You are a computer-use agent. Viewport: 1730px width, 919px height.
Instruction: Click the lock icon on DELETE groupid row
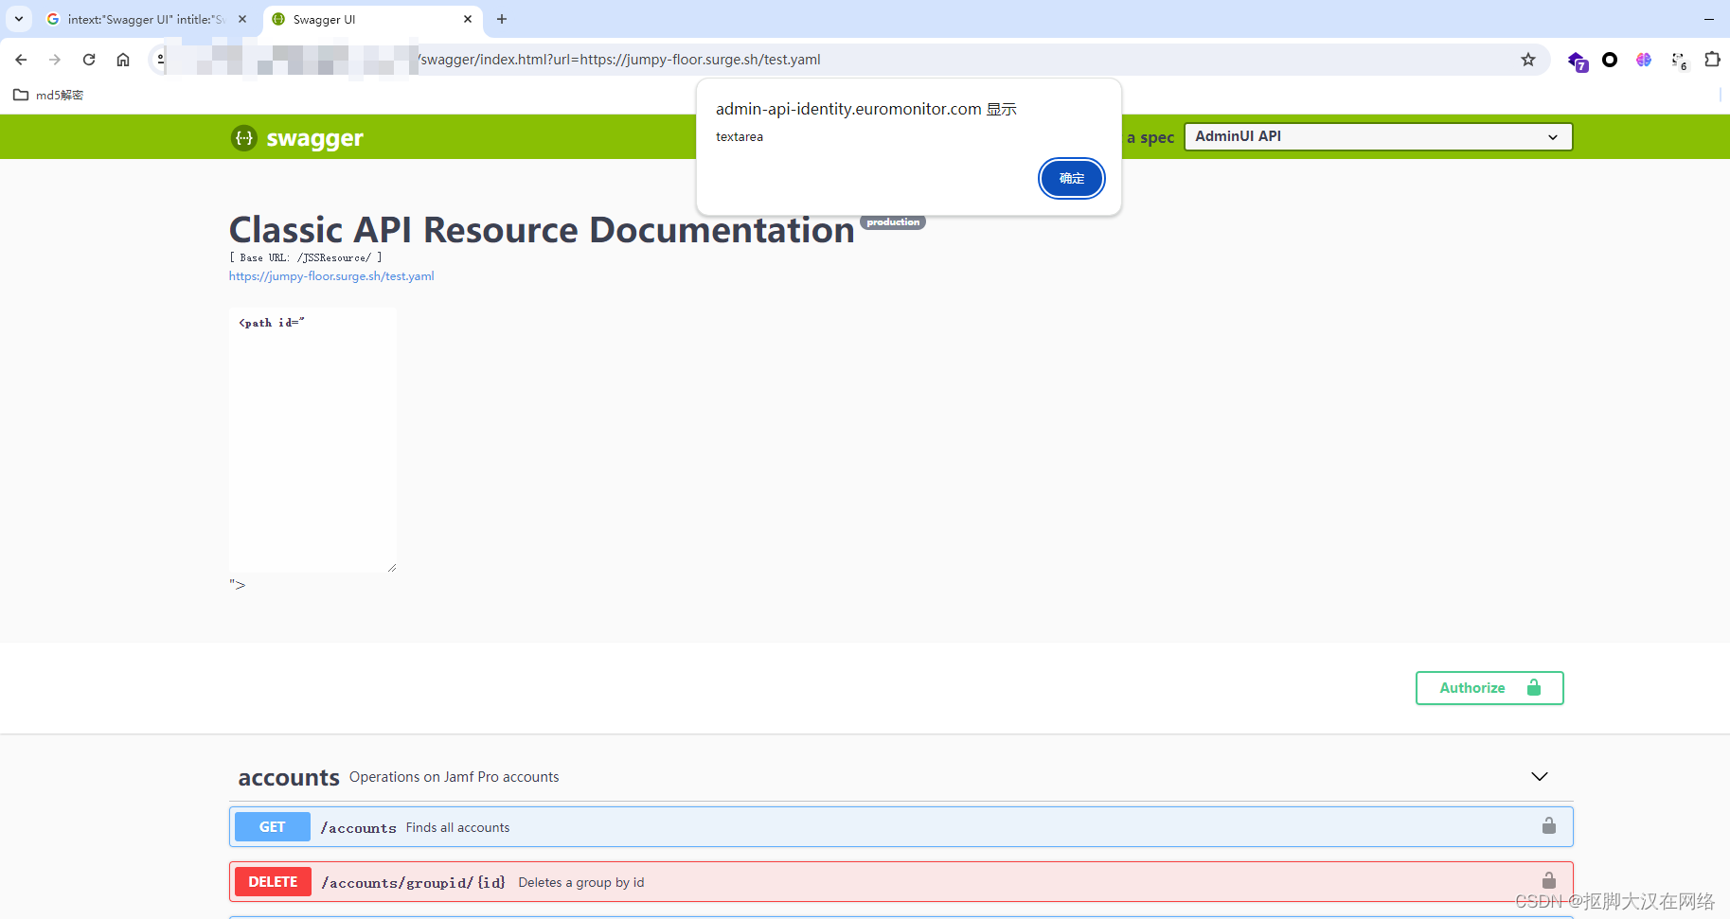click(x=1549, y=881)
